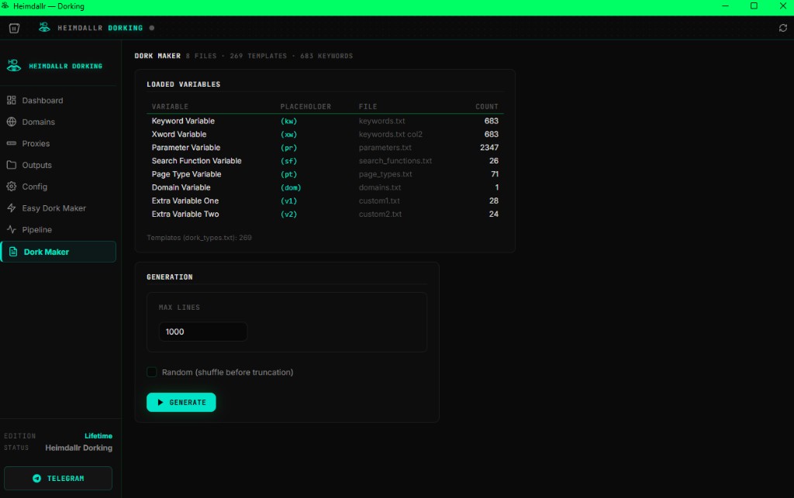Click the PLACEHOLDER column header
794x498 pixels.
pos(306,107)
